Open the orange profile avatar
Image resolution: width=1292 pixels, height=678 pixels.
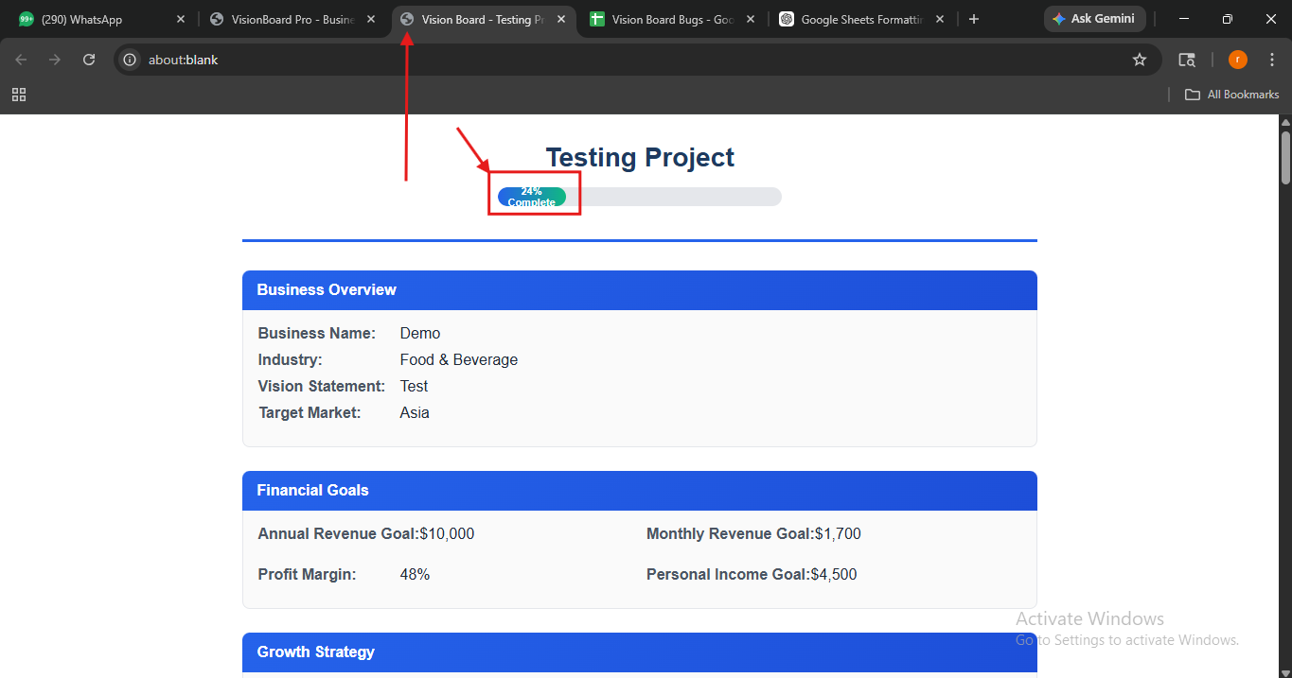[x=1238, y=60]
